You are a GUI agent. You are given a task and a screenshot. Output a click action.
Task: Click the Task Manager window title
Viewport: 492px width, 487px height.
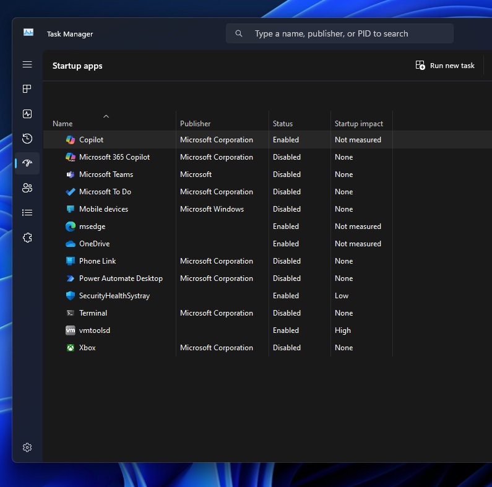(x=70, y=34)
